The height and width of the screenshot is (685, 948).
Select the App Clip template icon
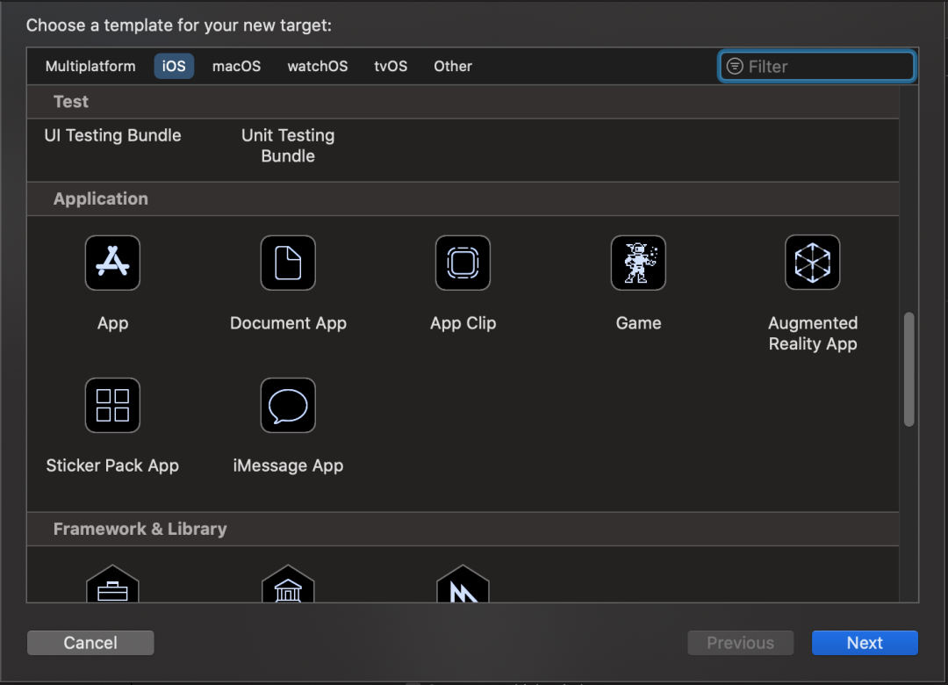pos(463,263)
